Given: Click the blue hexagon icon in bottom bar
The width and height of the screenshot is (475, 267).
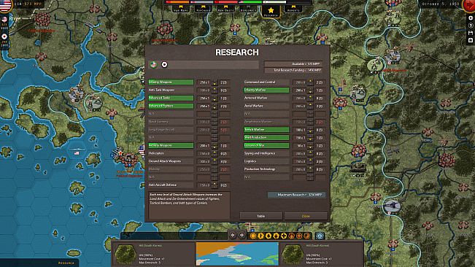Looking at the screenshot, I should tap(320, 236).
